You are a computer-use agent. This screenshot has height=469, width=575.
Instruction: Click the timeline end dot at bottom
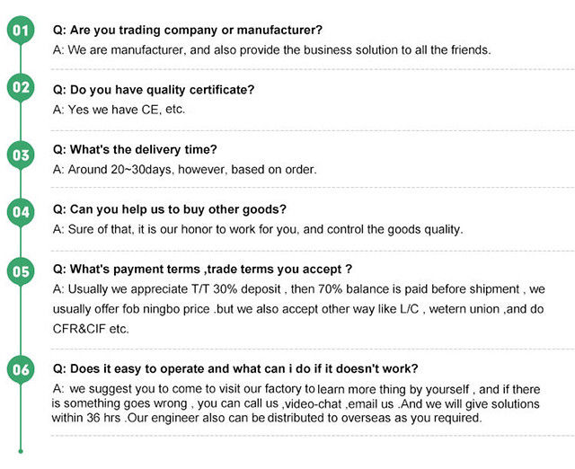[20, 450]
